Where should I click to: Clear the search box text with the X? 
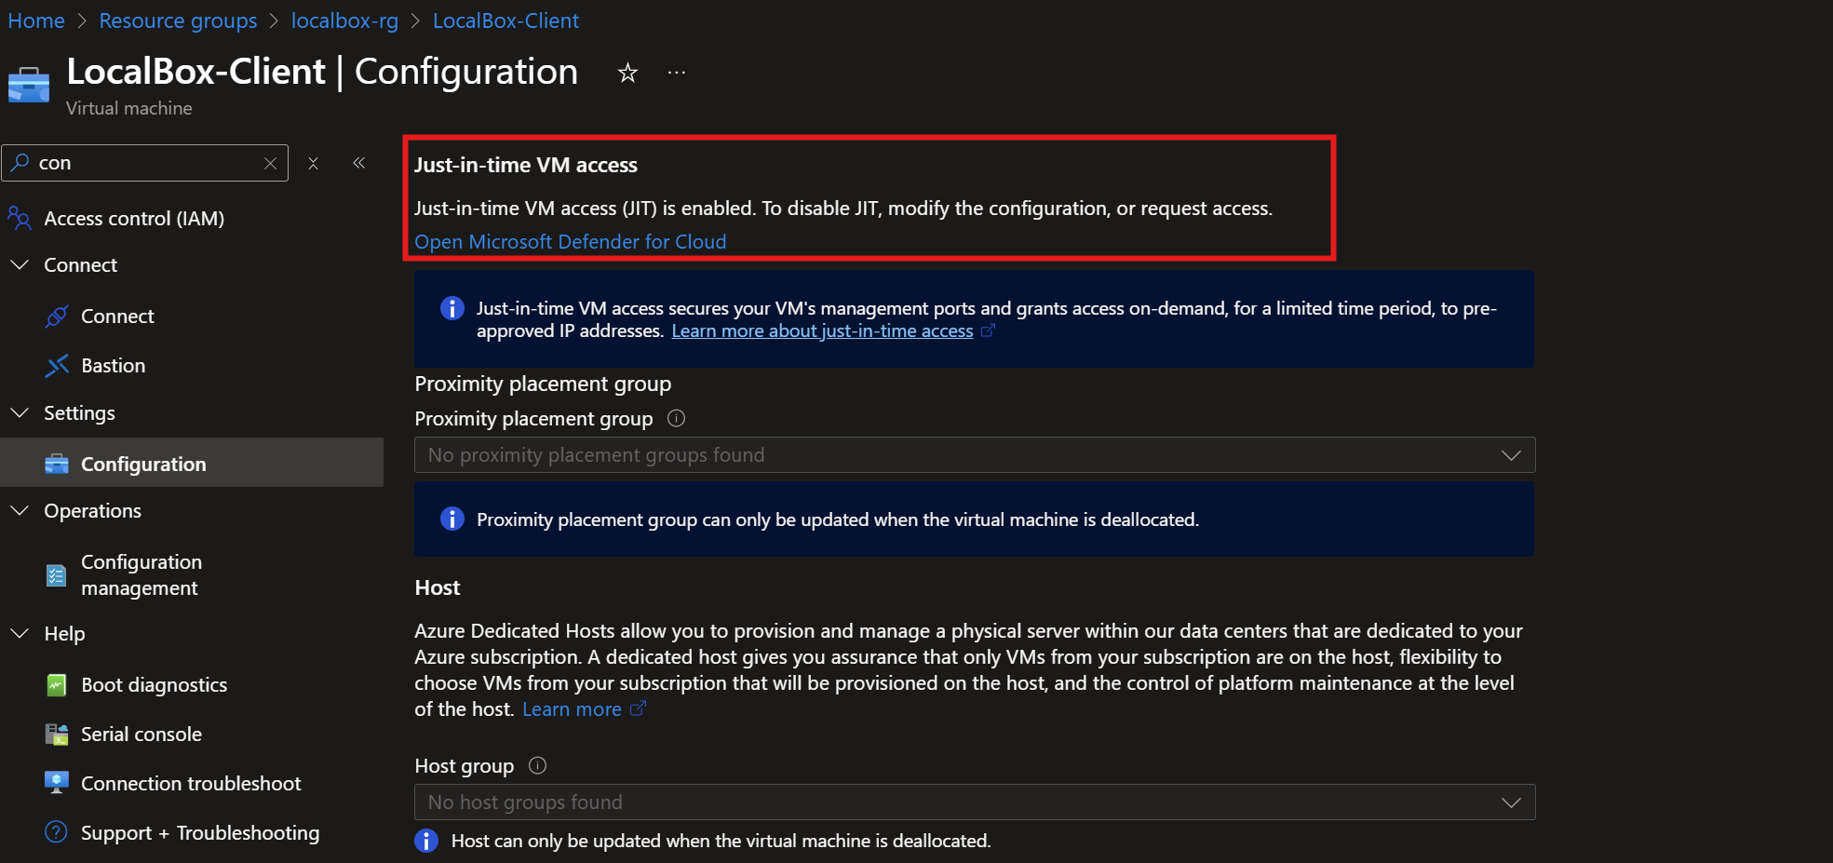click(x=270, y=163)
